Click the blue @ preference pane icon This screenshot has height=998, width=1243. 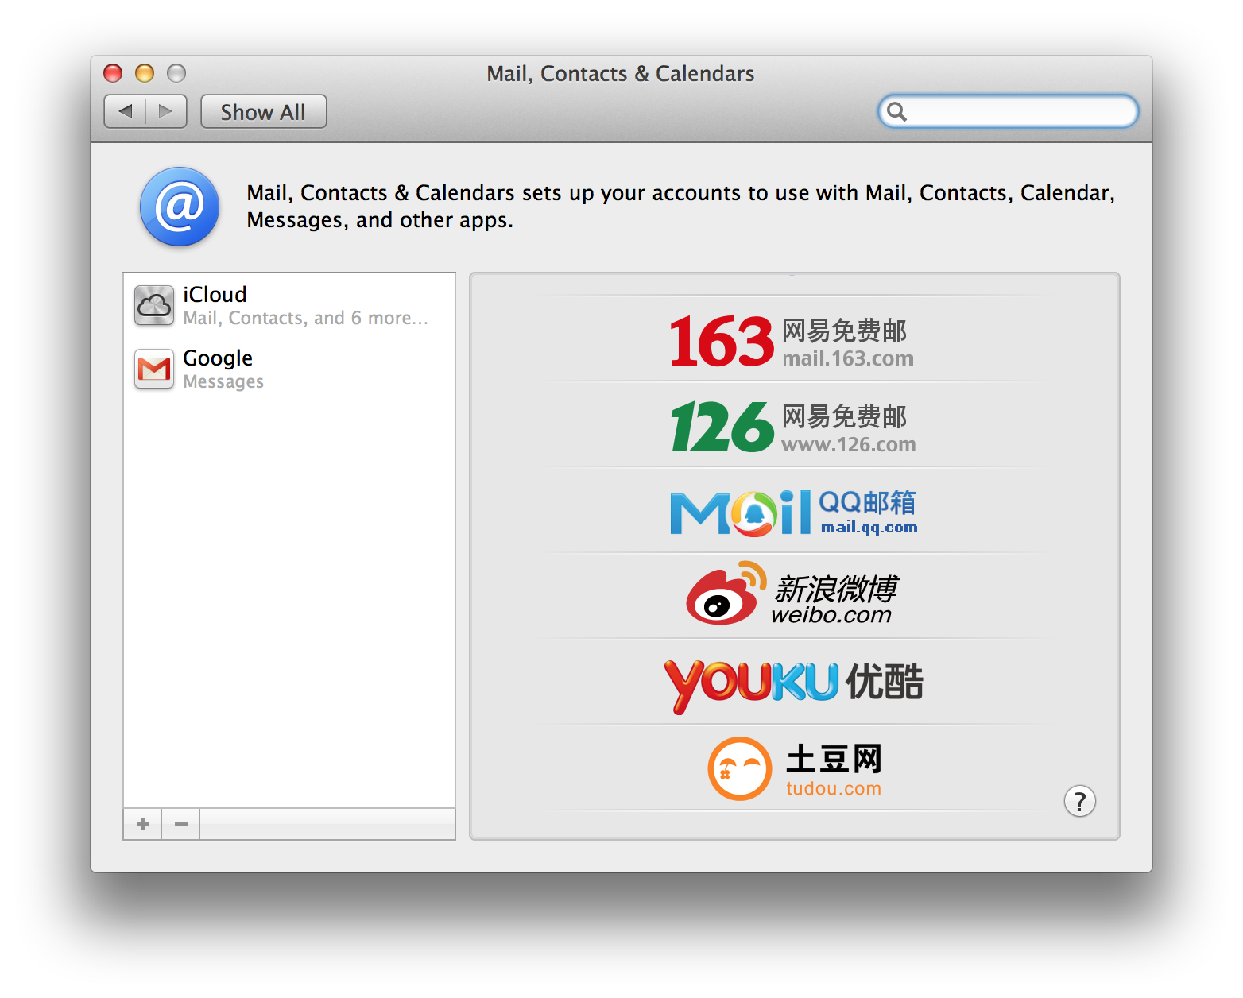(x=180, y=207)
